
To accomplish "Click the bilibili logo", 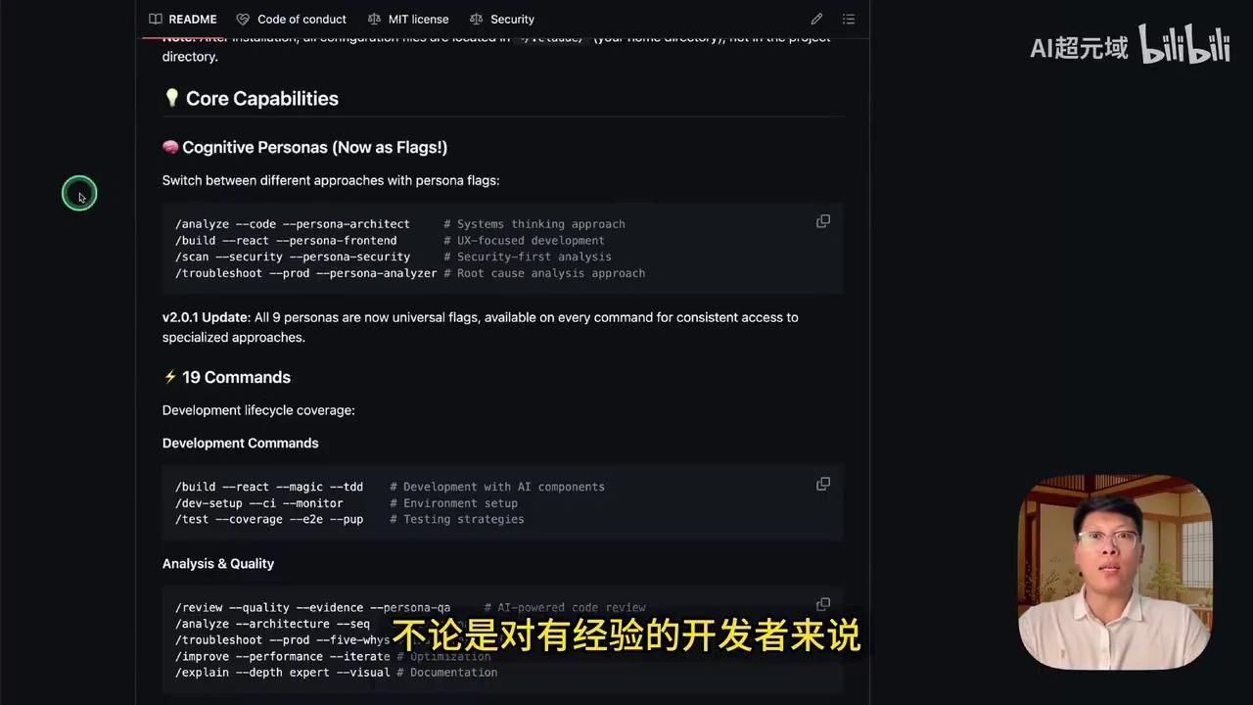I will pyautogui.click(x=1184, y=44).
